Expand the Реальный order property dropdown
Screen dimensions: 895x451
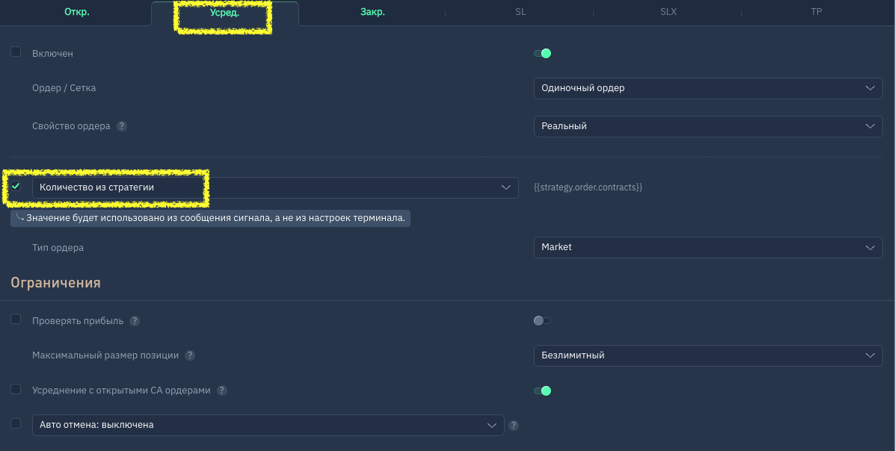[x=707, y=126]
